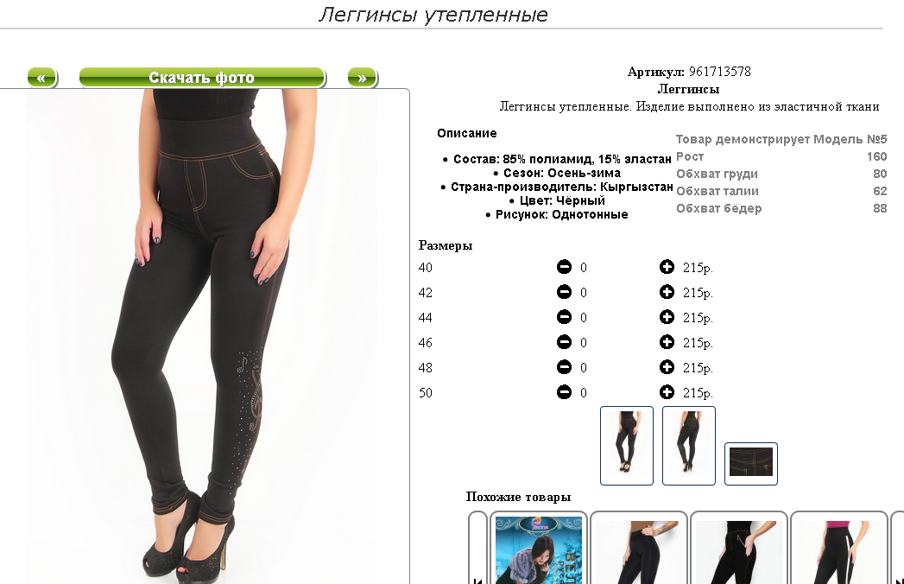Go to previous photo with « button
The height and width of the screenshot is (584, 904).
click(x=42, y=78)
